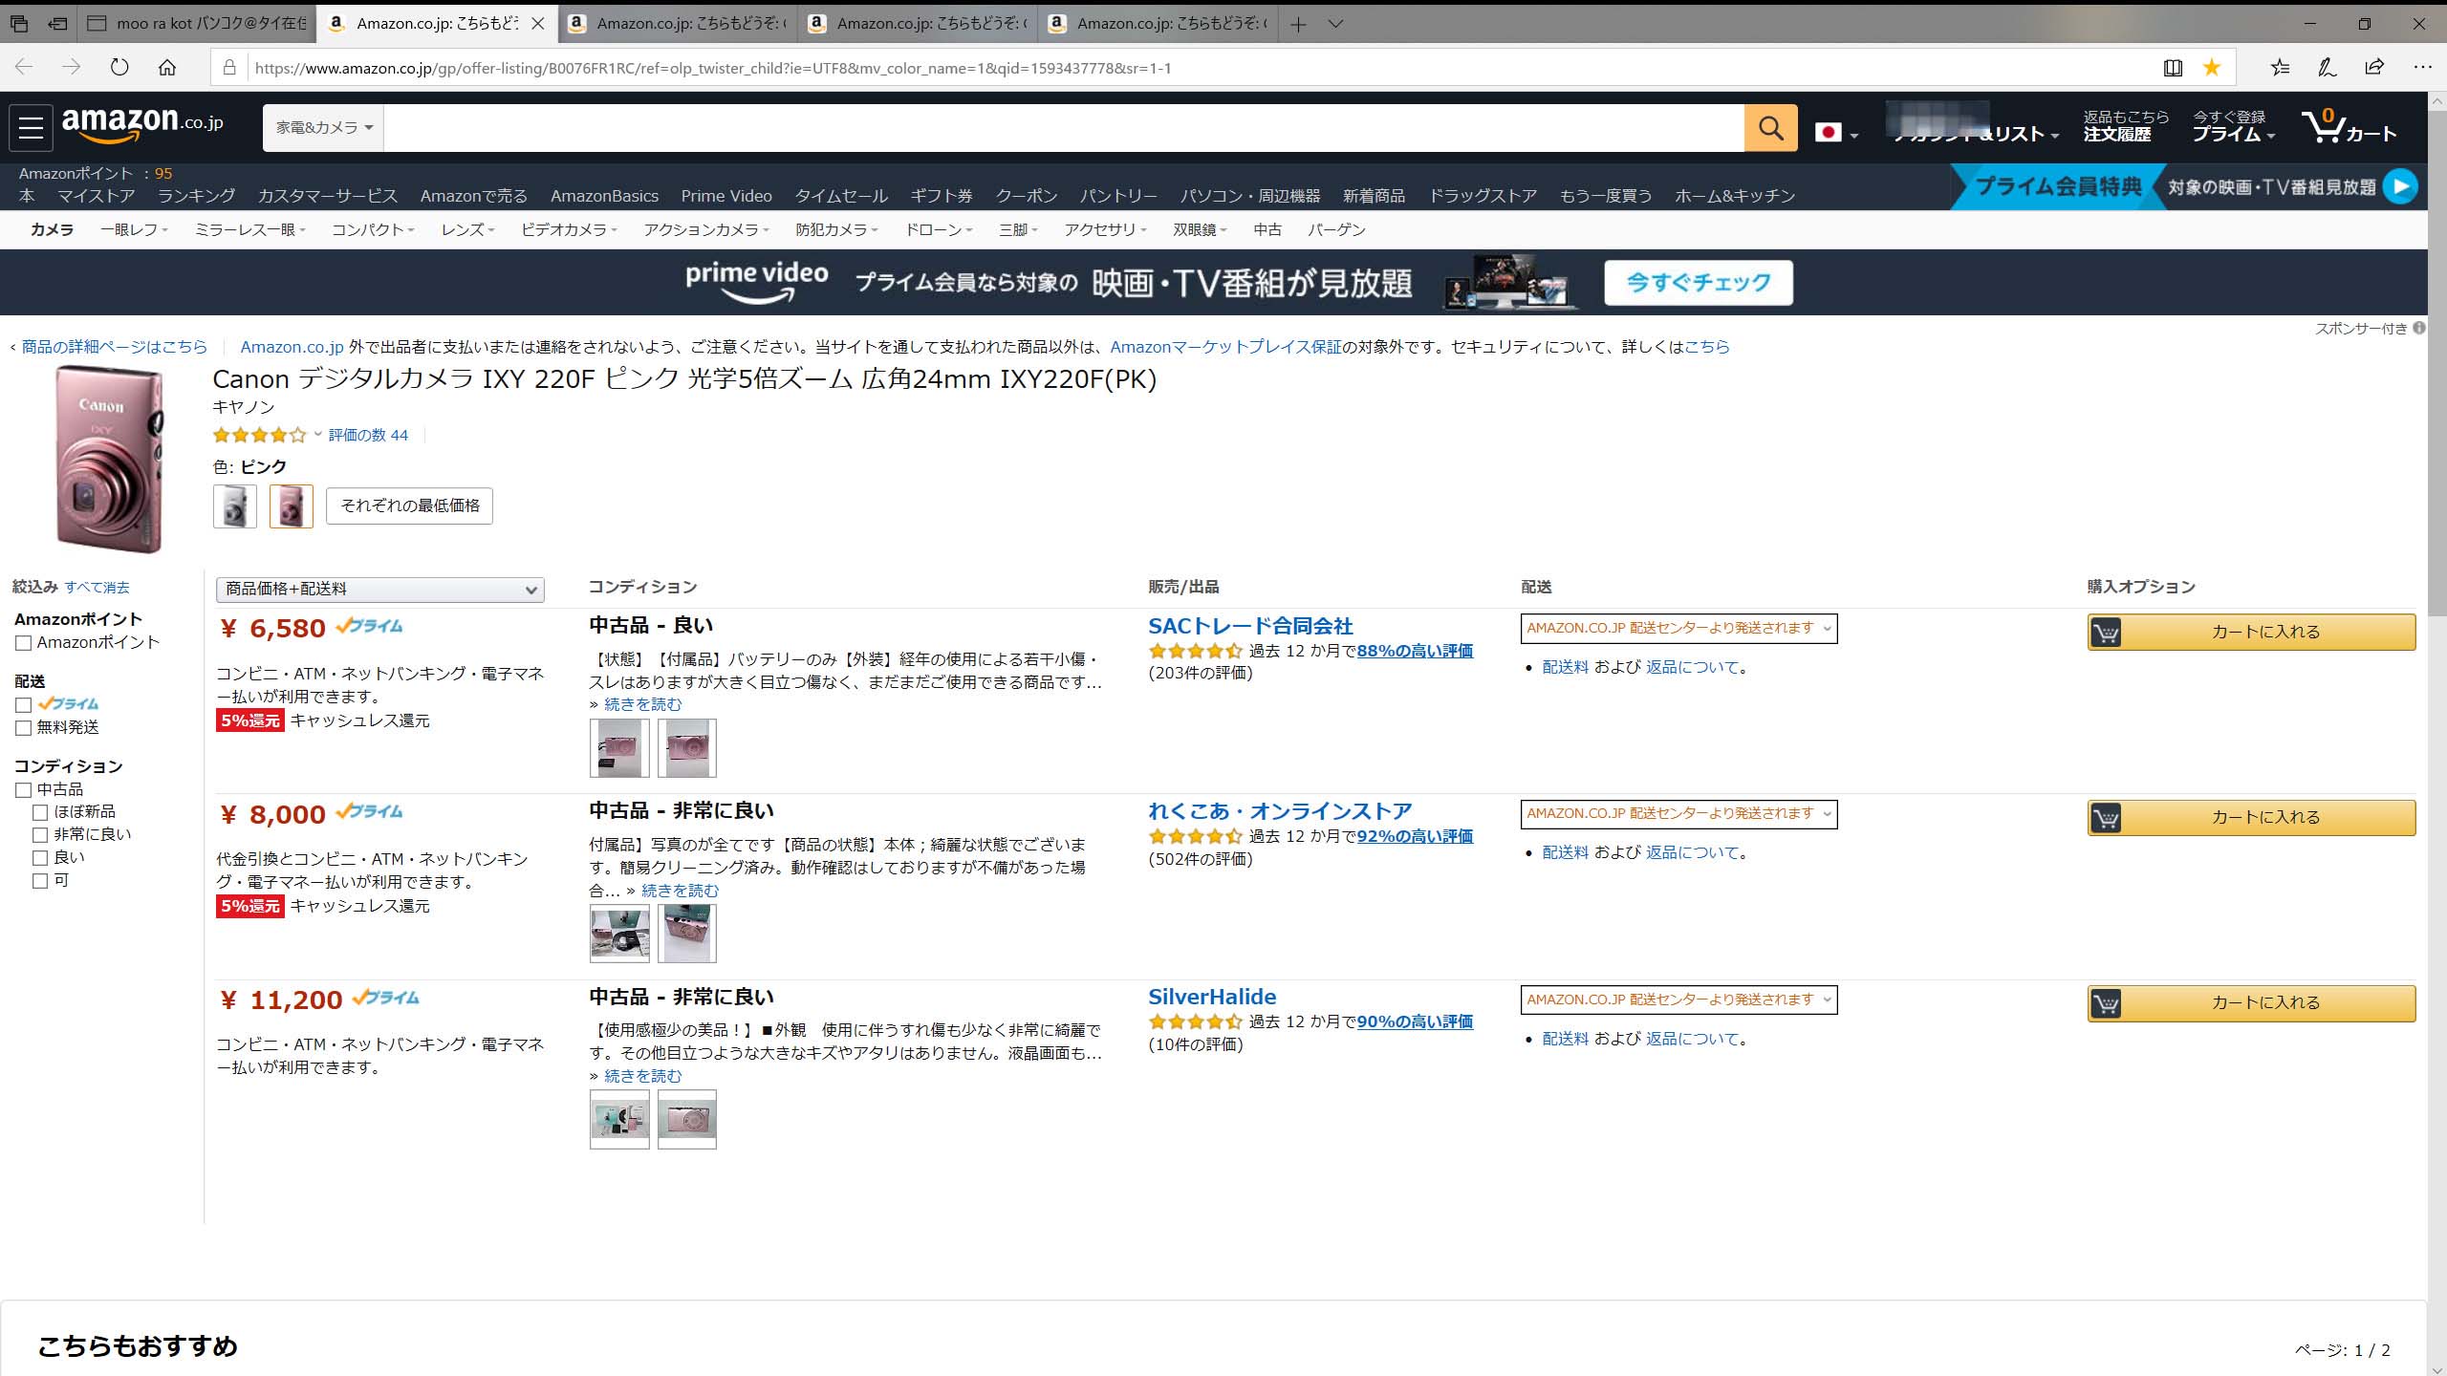The width and height of the screenshot is (2447, 1376).
Task: Click in the Amazon search input field
Action: (x=1064, y=127)
